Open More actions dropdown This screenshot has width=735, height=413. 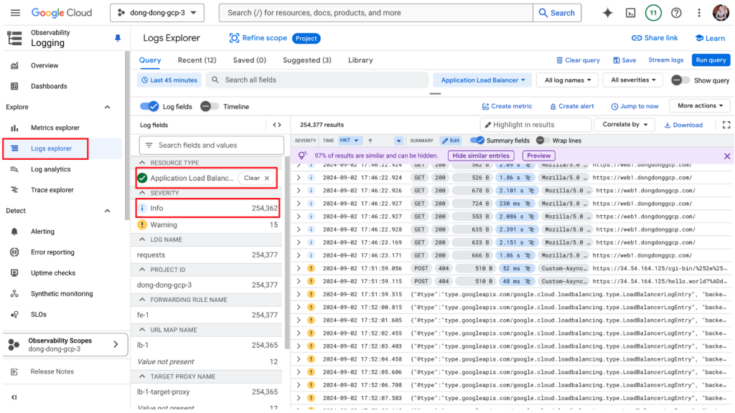tap(700, 106)
